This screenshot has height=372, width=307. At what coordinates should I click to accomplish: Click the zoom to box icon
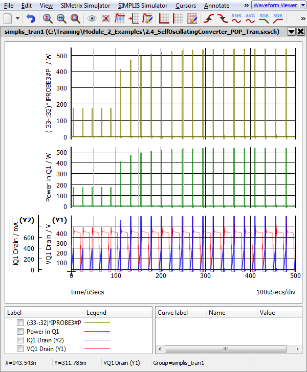(x=75, y=18)
